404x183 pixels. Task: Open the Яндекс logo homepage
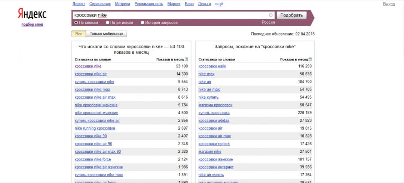(32, 14)
